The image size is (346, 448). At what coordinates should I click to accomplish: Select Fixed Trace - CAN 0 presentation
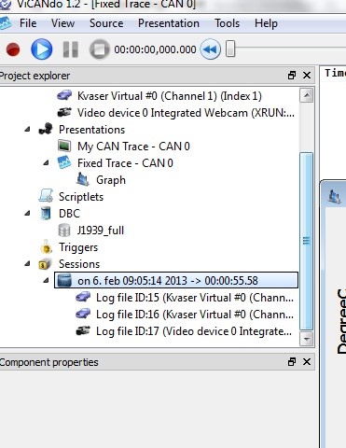point(125,163)
